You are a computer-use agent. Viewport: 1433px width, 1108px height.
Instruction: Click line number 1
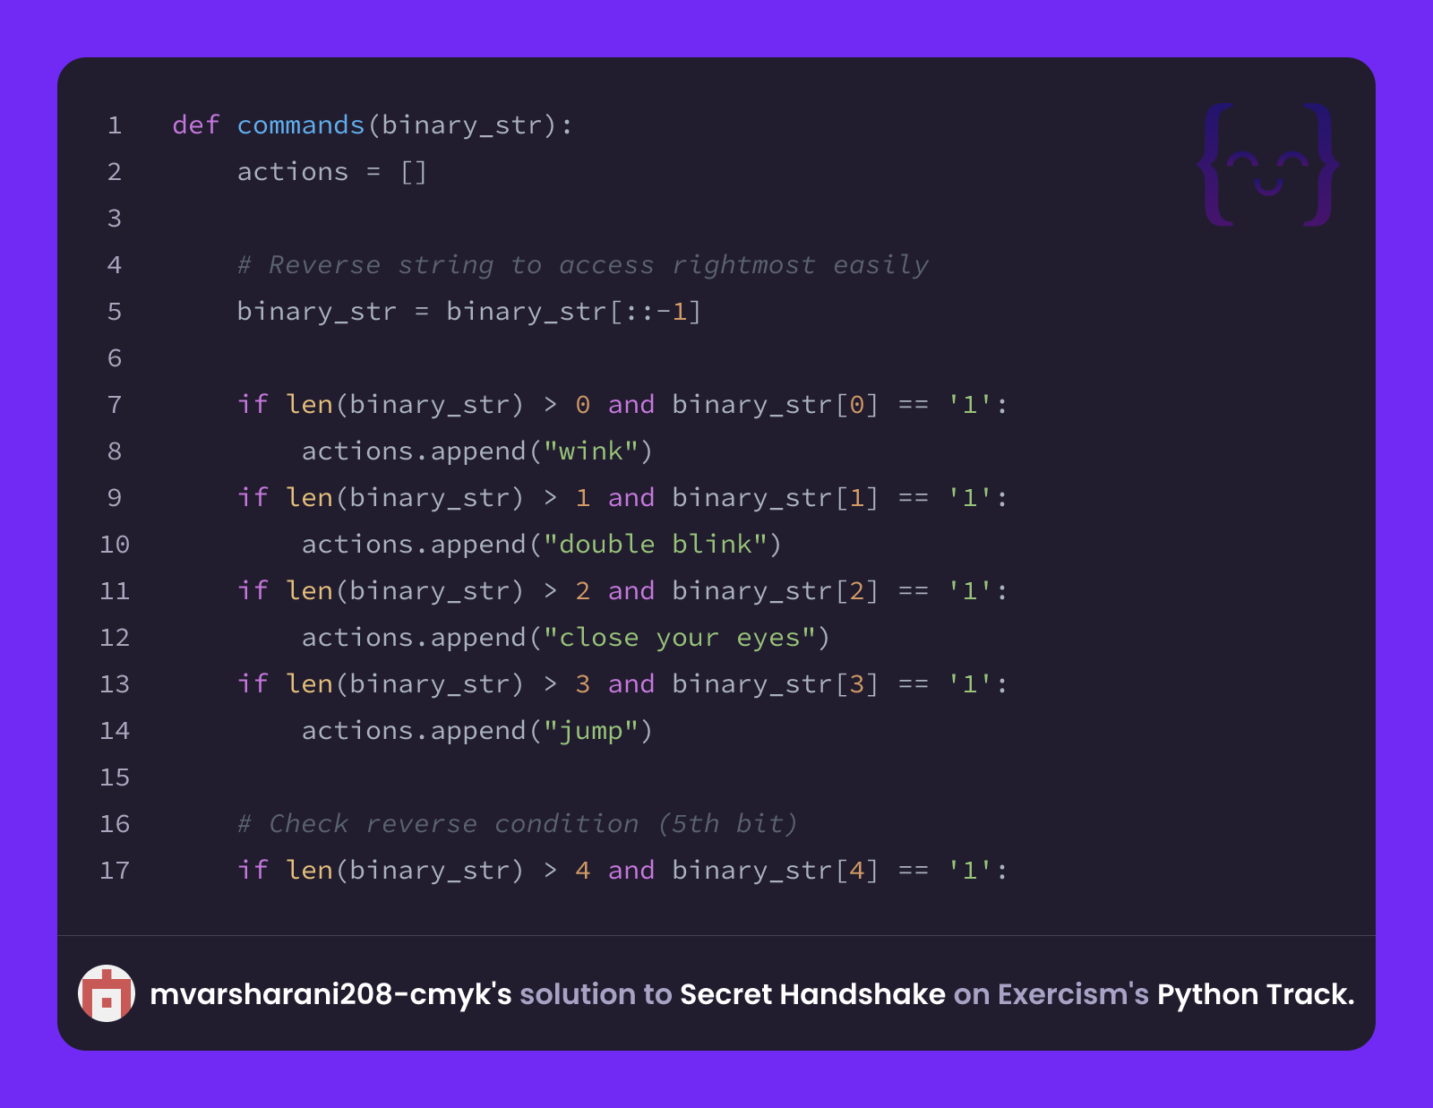115,125
